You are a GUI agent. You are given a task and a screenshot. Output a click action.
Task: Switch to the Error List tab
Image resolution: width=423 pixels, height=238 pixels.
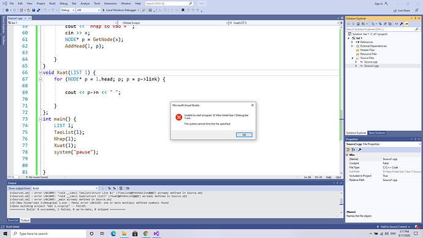point(13,220)
